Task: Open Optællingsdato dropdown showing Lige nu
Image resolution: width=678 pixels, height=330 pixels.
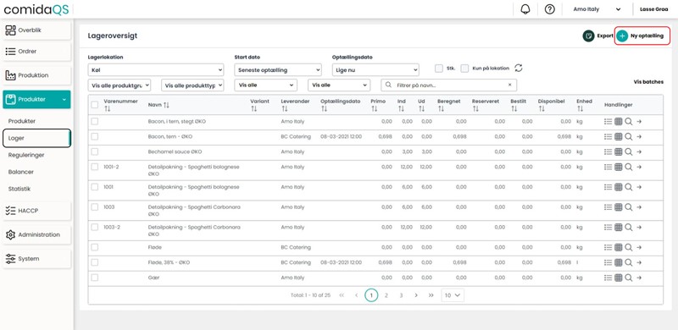Action: [x=375, y=69]
